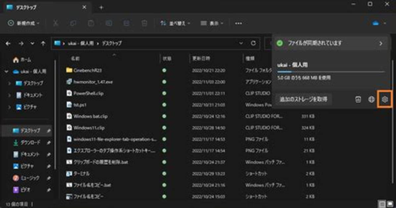The image size is (396, 208).
Task: Select file Windows bat.clip
Action: point(90,116)
